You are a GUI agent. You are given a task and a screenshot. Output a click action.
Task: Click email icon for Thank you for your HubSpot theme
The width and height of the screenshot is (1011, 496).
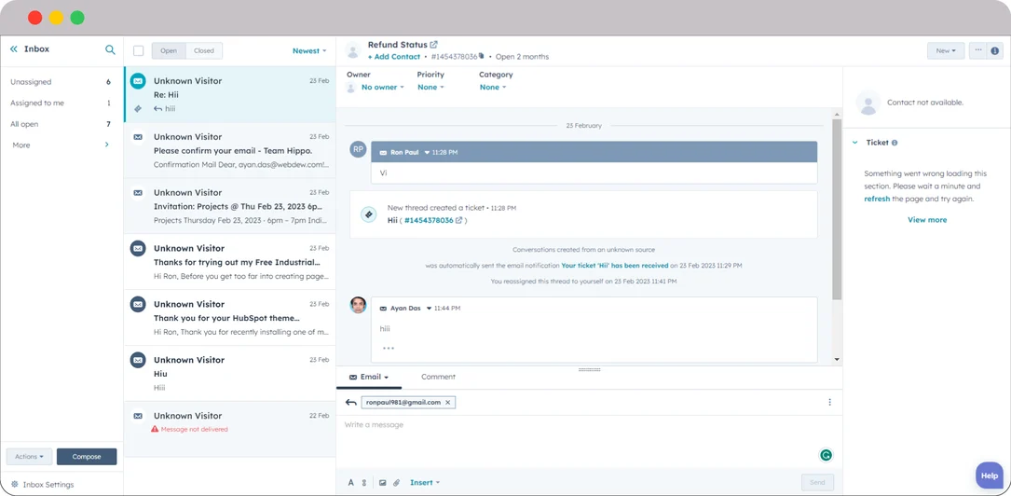pyautogui.click(x=138, y=304)
